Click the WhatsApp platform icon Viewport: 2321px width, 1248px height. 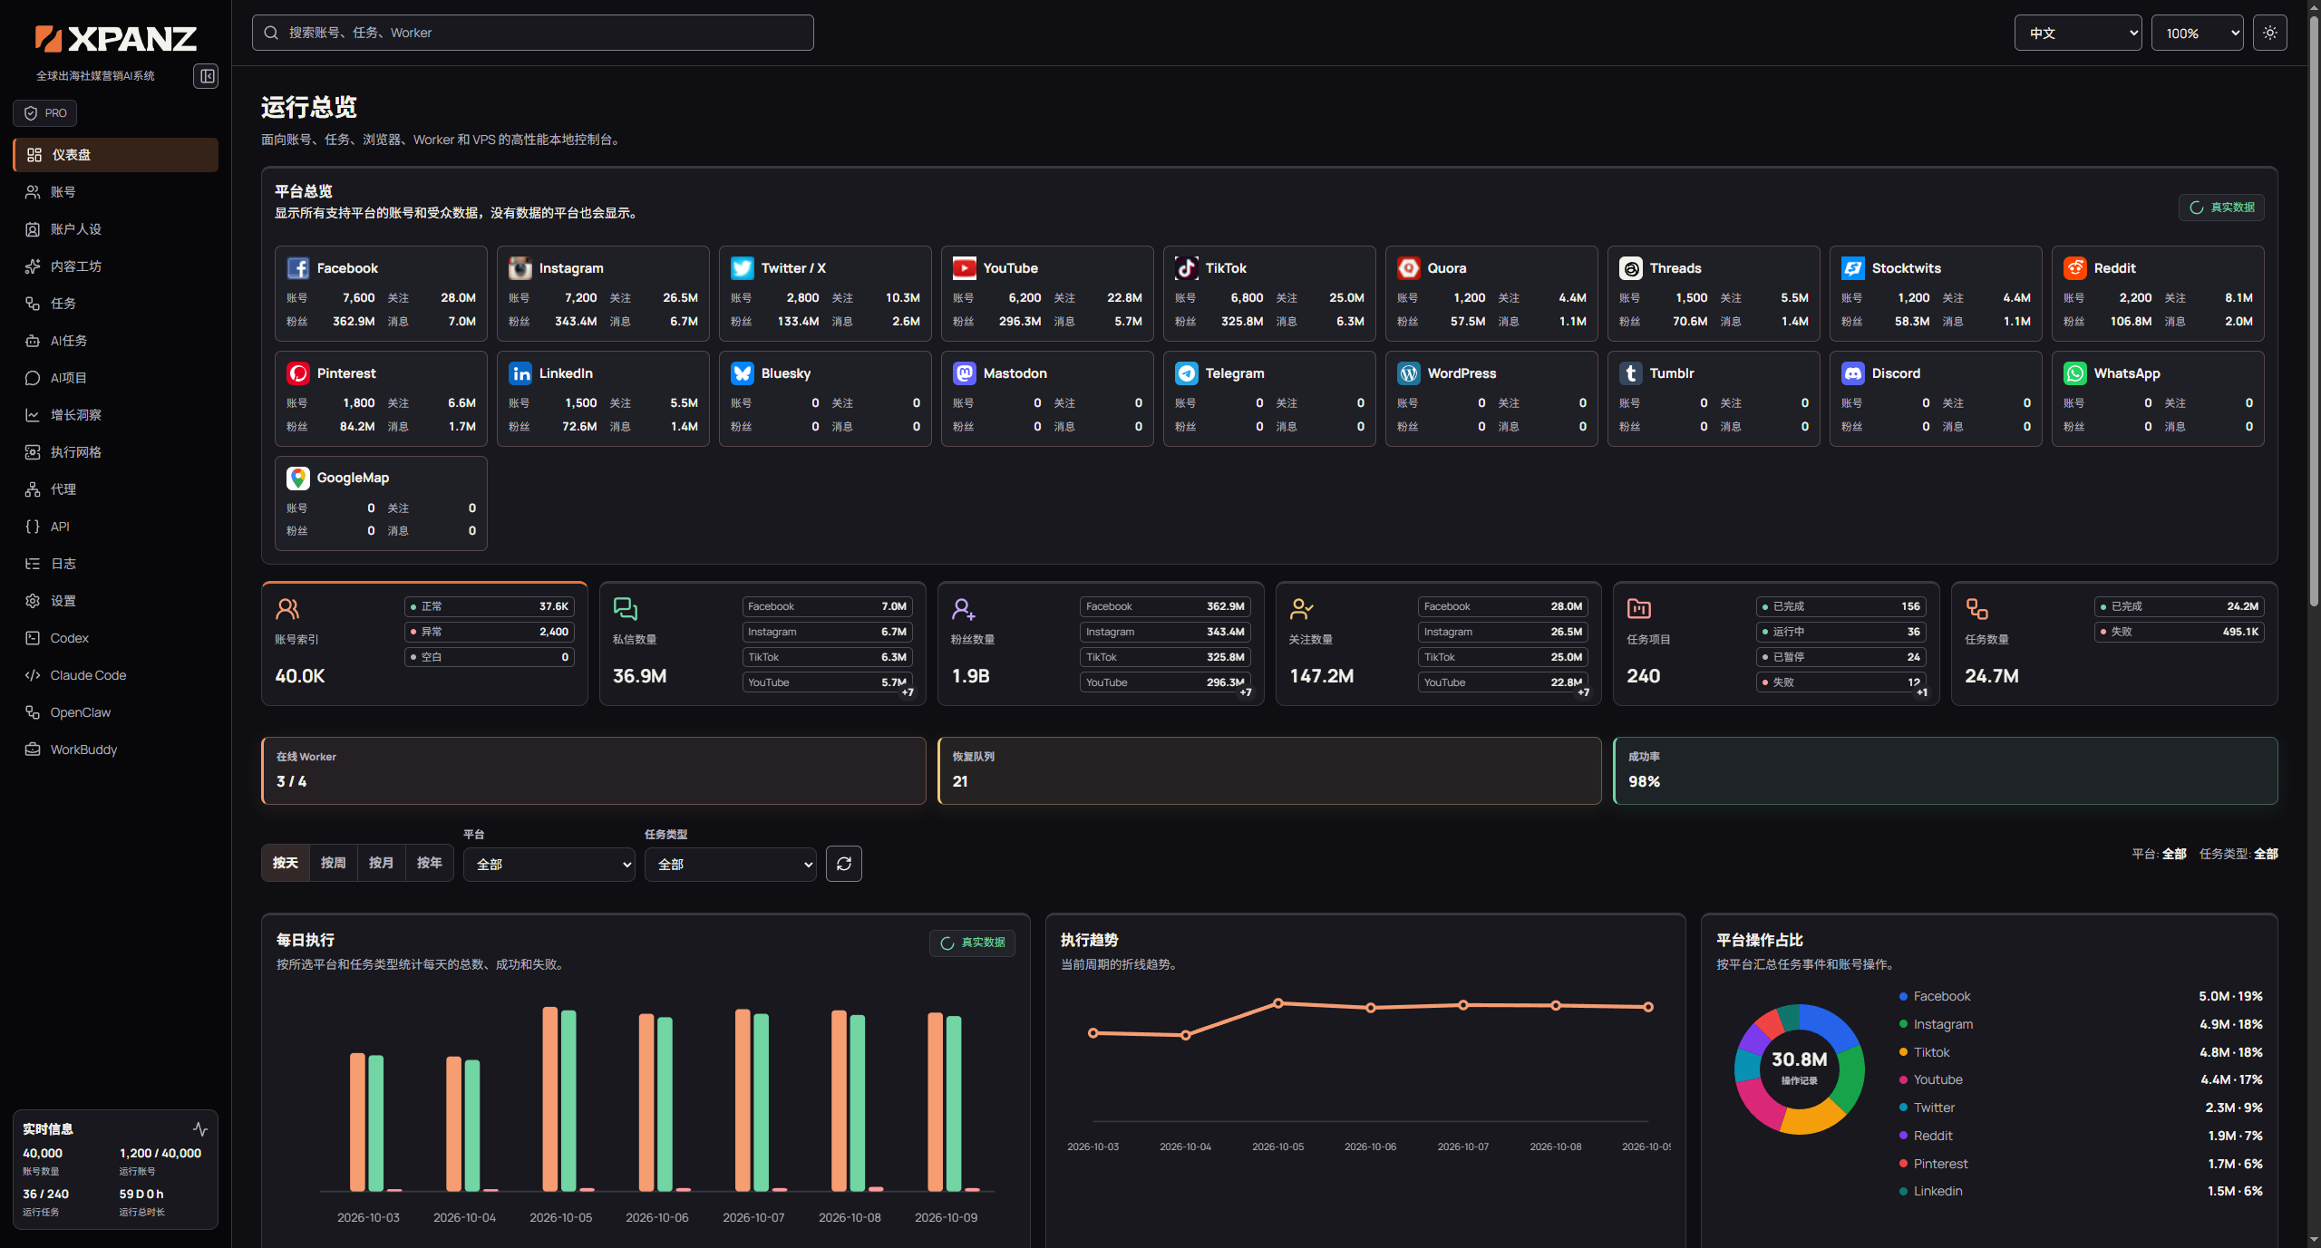pos(2074,373)
